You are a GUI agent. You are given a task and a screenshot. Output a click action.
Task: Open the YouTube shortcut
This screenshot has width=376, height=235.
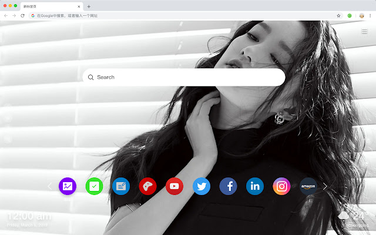point(174,186)
